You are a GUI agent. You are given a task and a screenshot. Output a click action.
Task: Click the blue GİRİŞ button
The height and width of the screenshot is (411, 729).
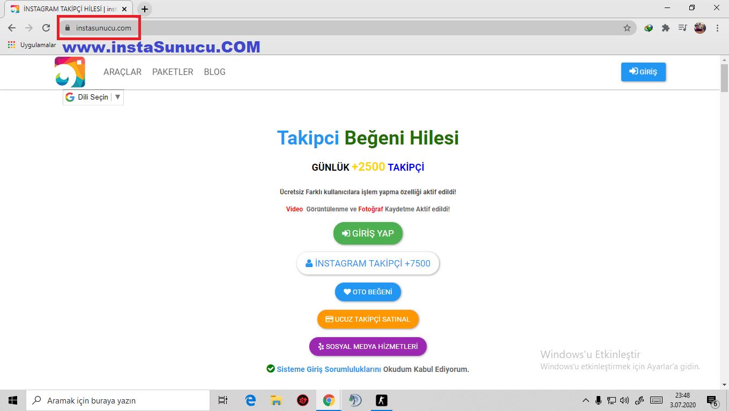click(643, 72)
